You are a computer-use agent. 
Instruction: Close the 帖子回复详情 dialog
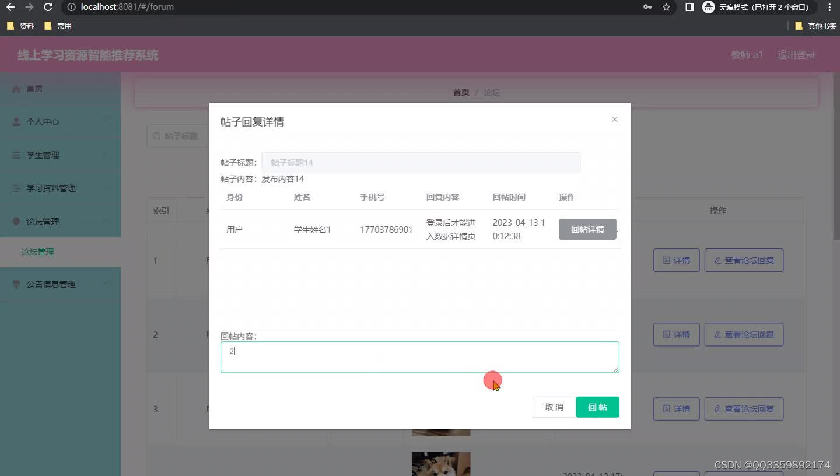tap(614, 120)
